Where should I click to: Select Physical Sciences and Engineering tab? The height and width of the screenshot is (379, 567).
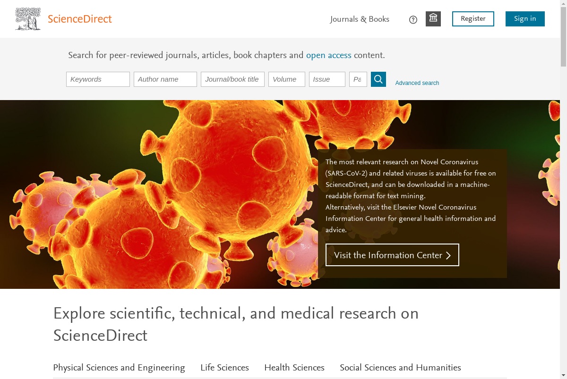click(119, 368)
